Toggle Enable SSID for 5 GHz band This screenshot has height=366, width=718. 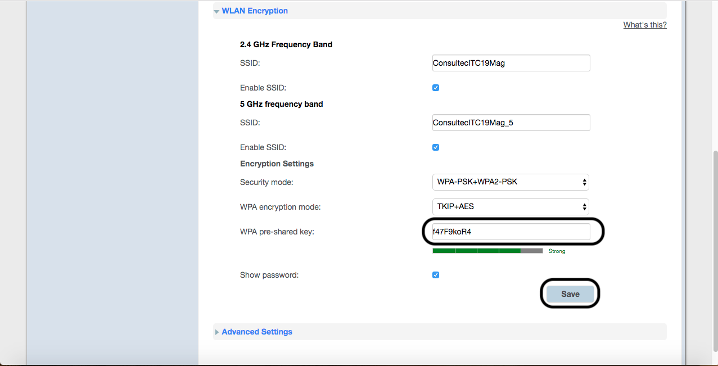[x=436, y=147]
